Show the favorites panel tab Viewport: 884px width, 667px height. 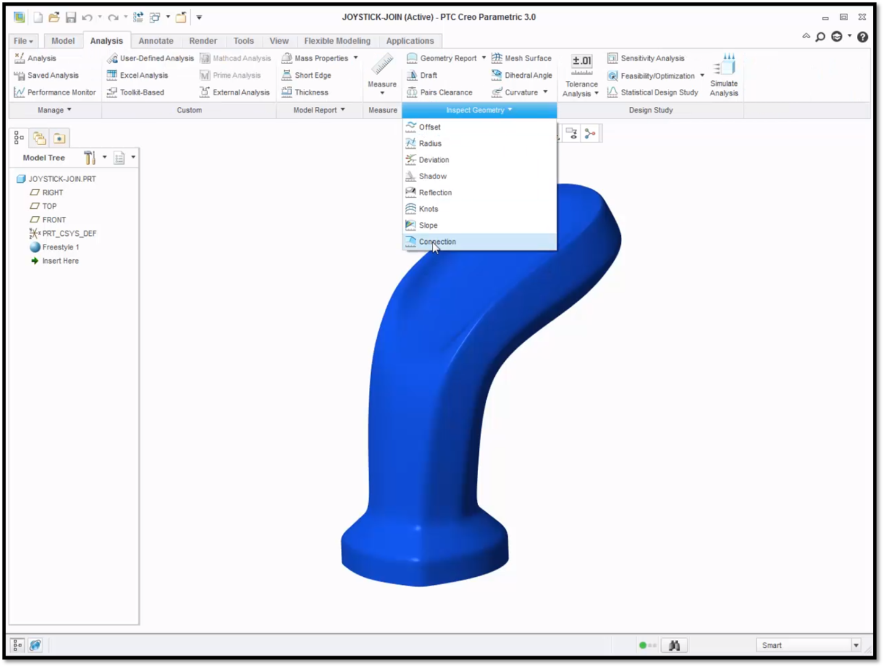[x=59, y=138]
